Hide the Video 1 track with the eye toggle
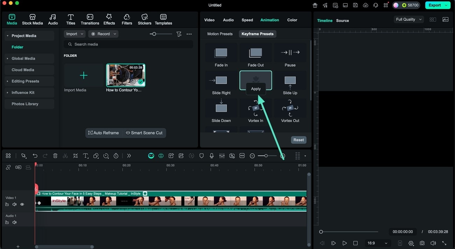Viewport: 455px width, 249px height. pyautogui.click(x=22, y=204)
